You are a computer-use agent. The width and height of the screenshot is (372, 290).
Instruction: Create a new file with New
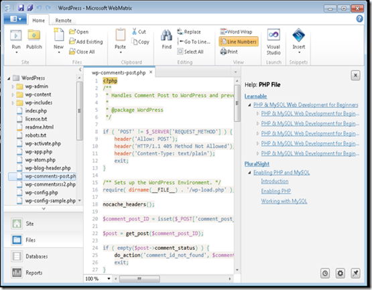58,40
